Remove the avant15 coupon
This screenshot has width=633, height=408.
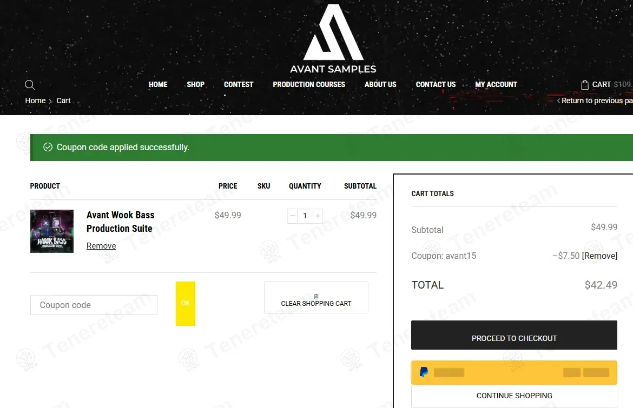599,256
